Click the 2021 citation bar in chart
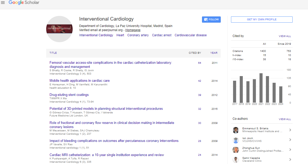Screen dimensions: 308x164 point(261,88)
